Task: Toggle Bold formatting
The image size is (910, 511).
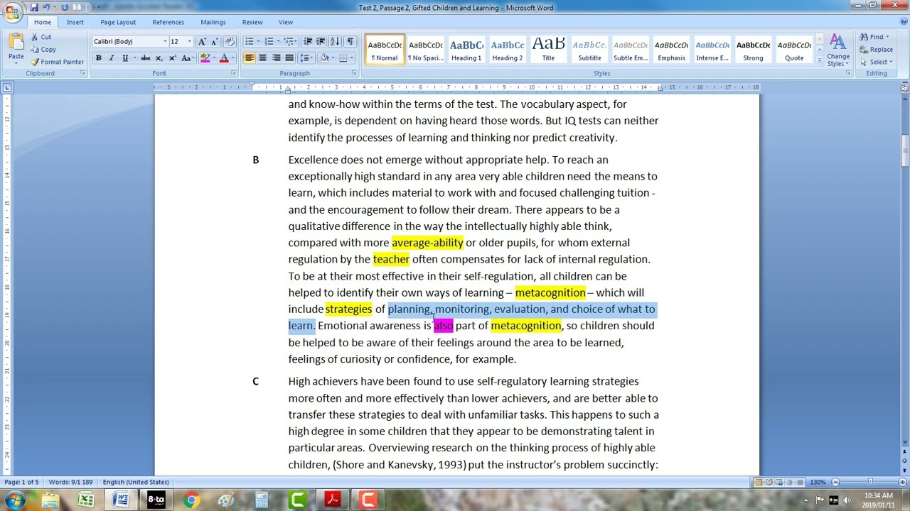Action: click(98, 58)
